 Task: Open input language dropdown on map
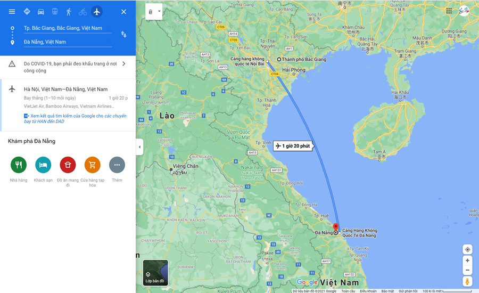tap(154, 12)
